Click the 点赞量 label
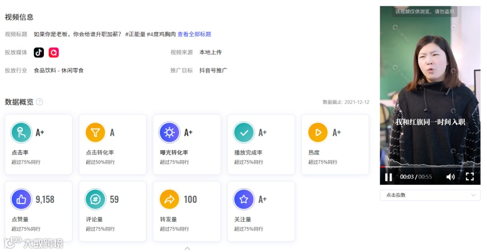This screenshot has width=487, height=252. [x=20, y=220]
